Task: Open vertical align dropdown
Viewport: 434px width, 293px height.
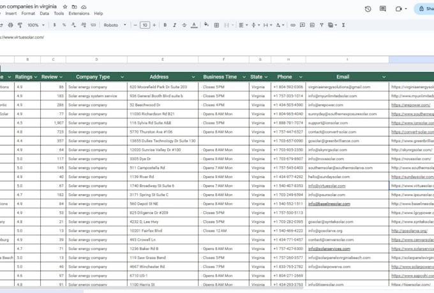Action: tap(255, 25)
